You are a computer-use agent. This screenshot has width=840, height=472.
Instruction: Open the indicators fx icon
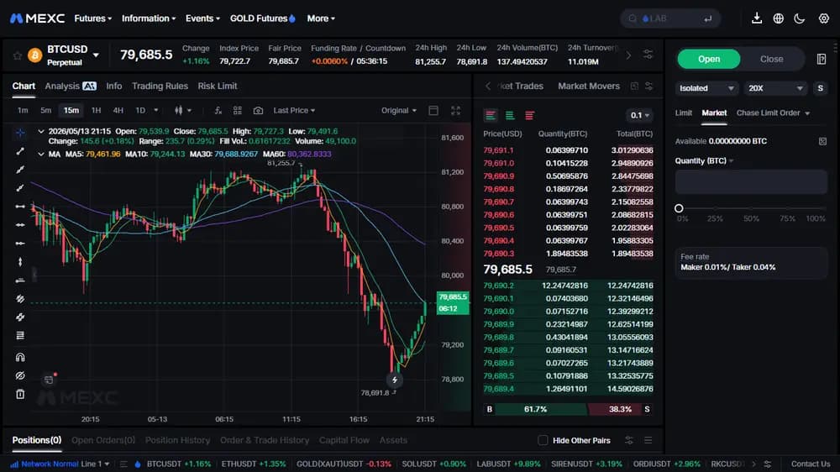click(218, 110)
